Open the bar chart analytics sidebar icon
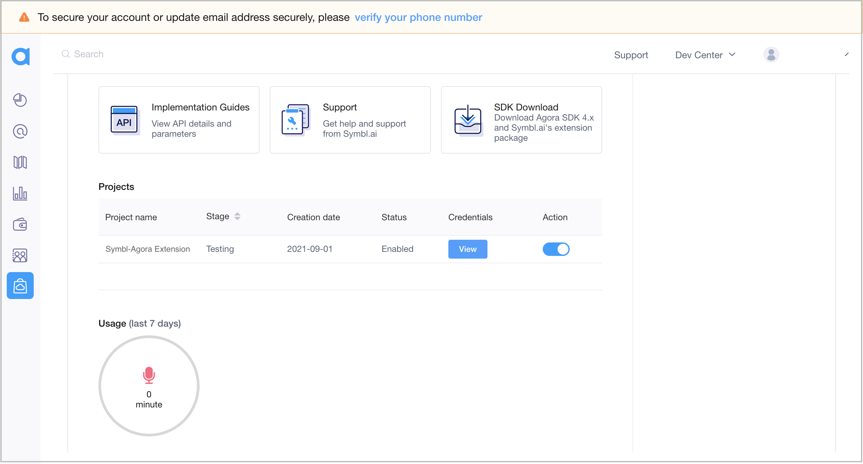This screenshot has width=863, height=464. [x=20, y=194]
